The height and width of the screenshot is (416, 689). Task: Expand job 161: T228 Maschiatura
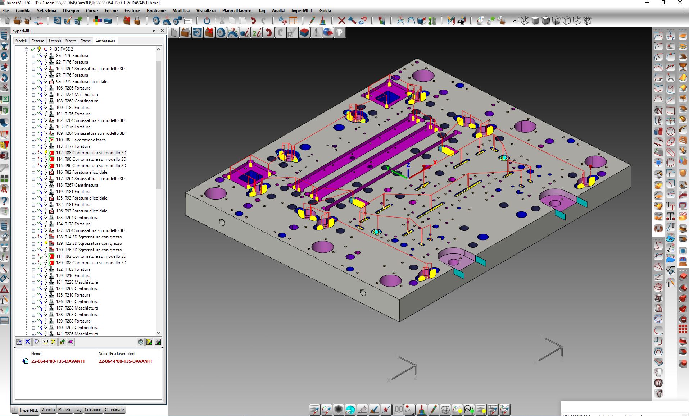[x=33, y=282]
